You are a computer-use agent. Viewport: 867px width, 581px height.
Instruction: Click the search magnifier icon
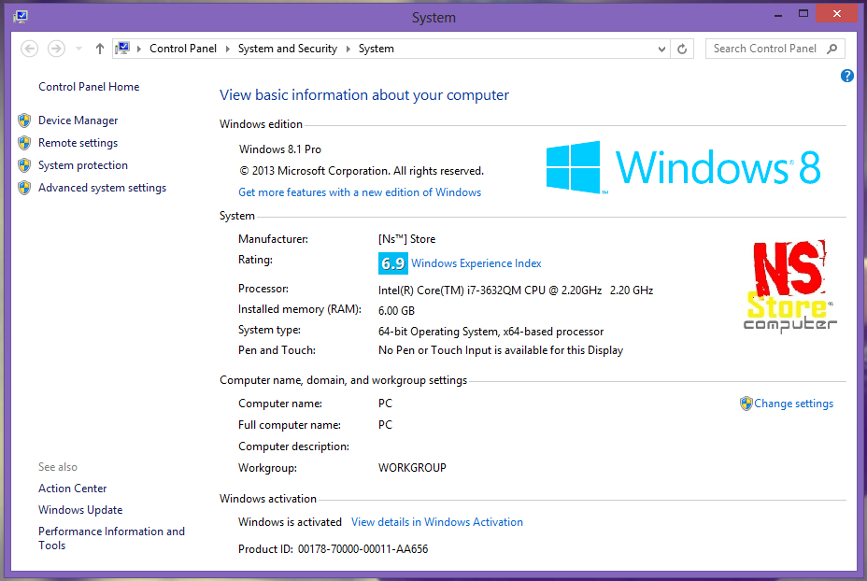tap(832, 49)
